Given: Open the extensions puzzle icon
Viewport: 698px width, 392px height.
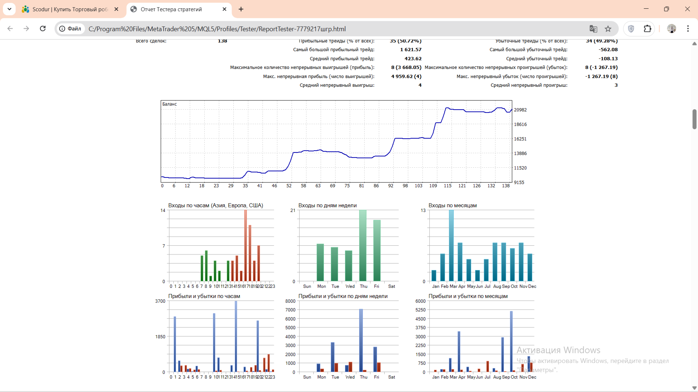Looking at the screenshot, I should (x=647, y=29).
